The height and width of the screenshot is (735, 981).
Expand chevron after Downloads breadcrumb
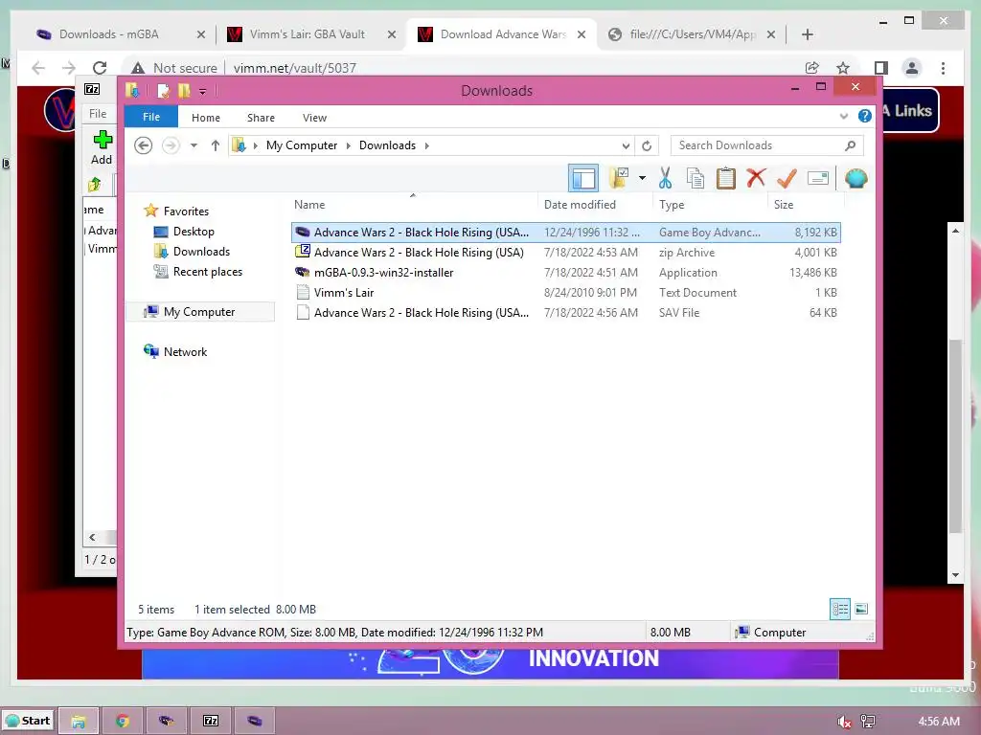click(427, 145)
